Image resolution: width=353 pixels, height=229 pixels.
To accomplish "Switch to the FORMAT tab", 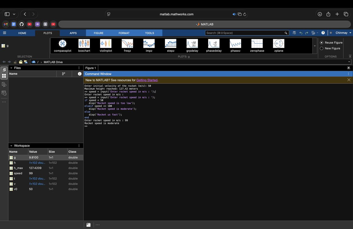I will click(x=124, y=33).
